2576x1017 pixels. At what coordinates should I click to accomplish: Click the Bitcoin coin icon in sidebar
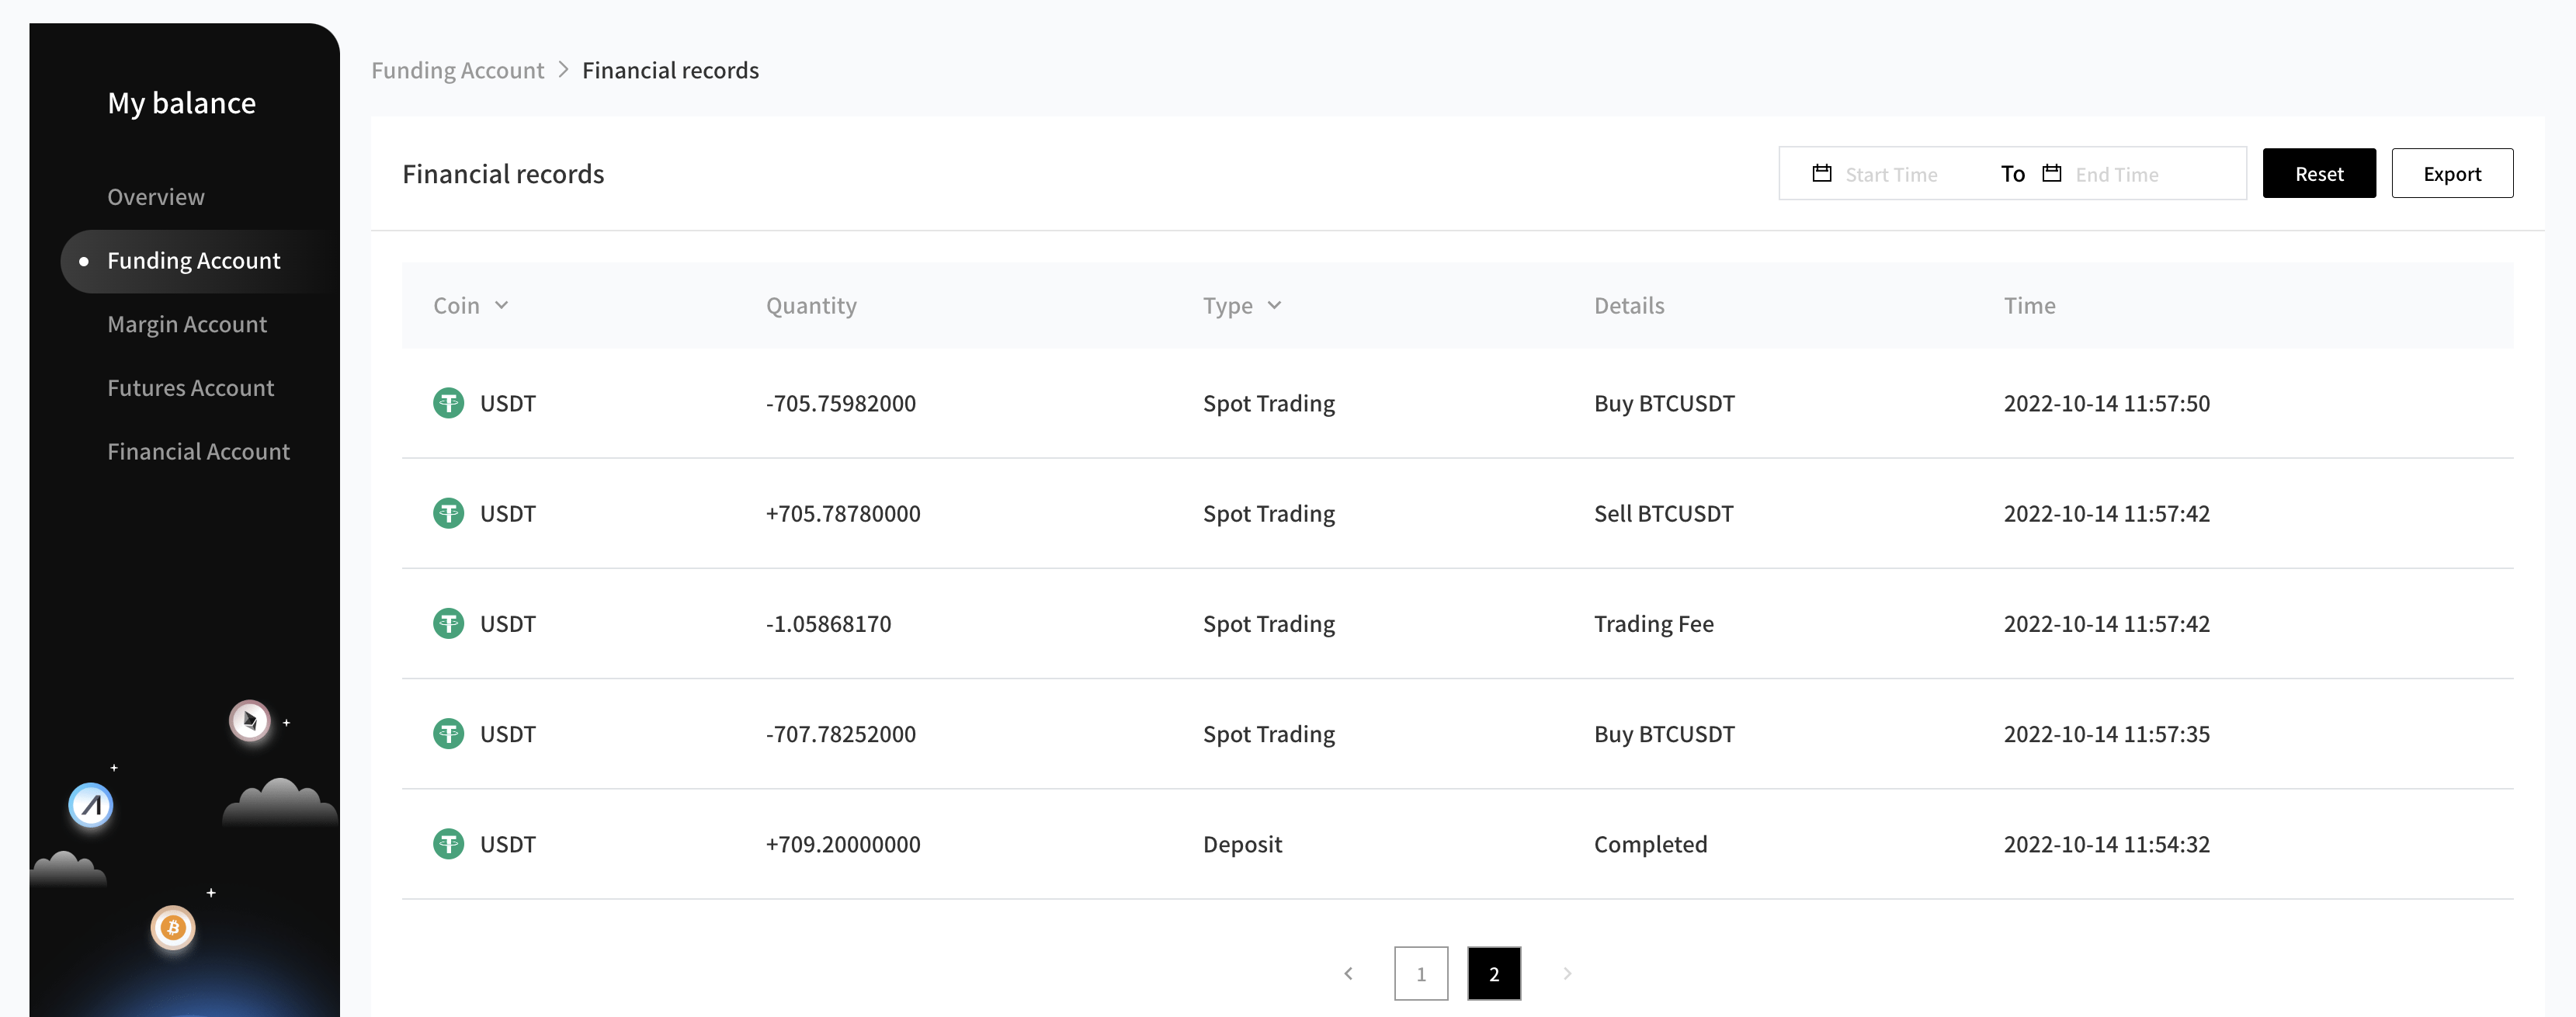pyautogui.click(x=173, y=927)
